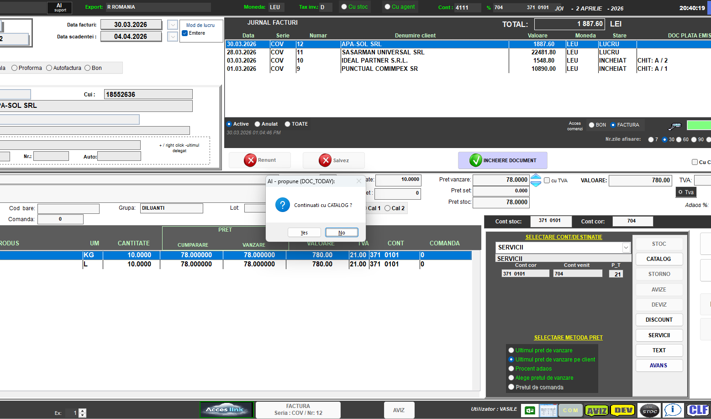Image resolution: width=711 pixels, height=419 pixels.
Task: Click the COM menu item at bottom
Action: [x=570, y=410]
